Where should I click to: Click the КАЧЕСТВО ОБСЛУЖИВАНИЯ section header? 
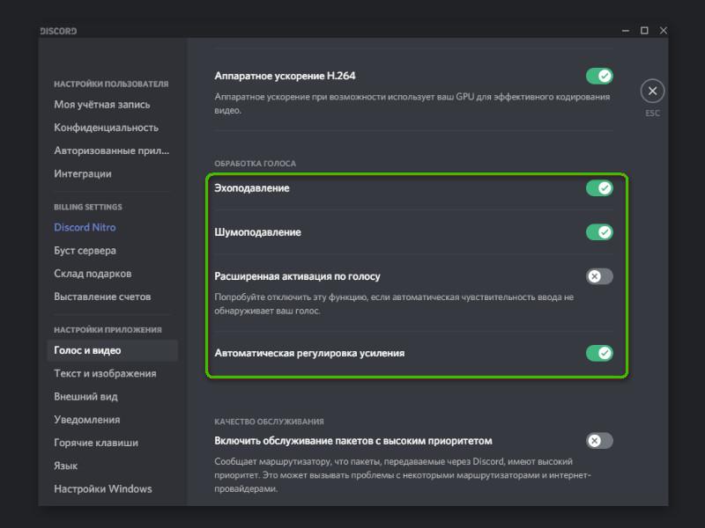coord(269,422)
